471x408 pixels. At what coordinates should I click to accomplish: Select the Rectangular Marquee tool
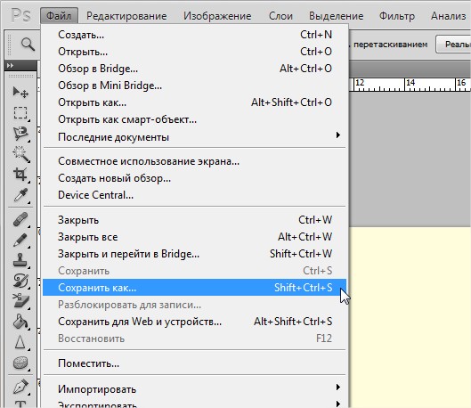(x=20, y=113)
